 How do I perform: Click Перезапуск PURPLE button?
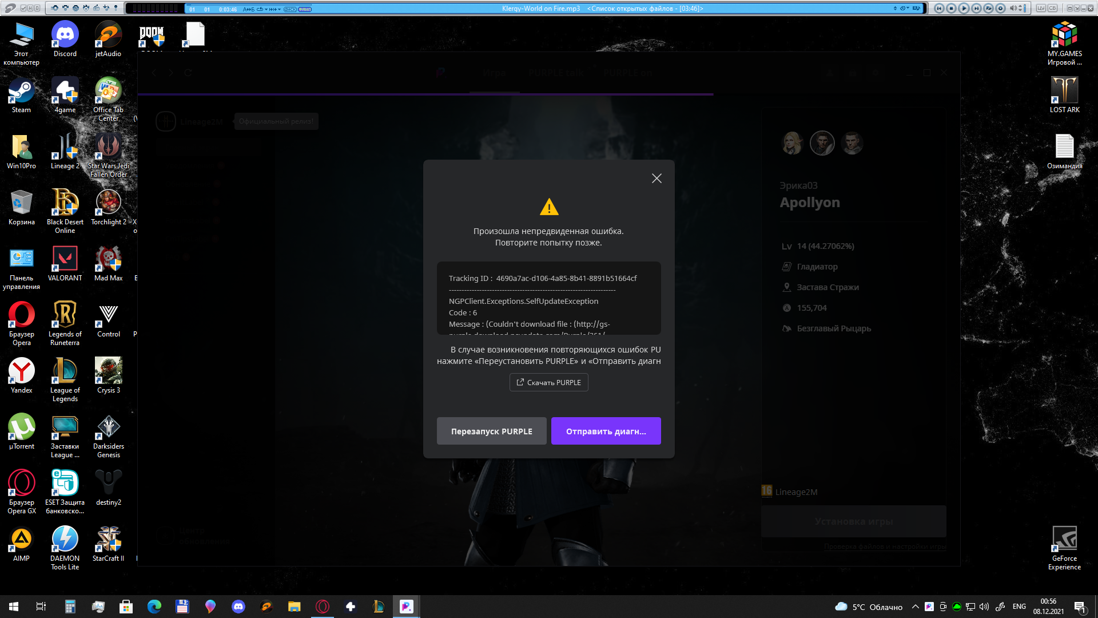tap(492, 431)
